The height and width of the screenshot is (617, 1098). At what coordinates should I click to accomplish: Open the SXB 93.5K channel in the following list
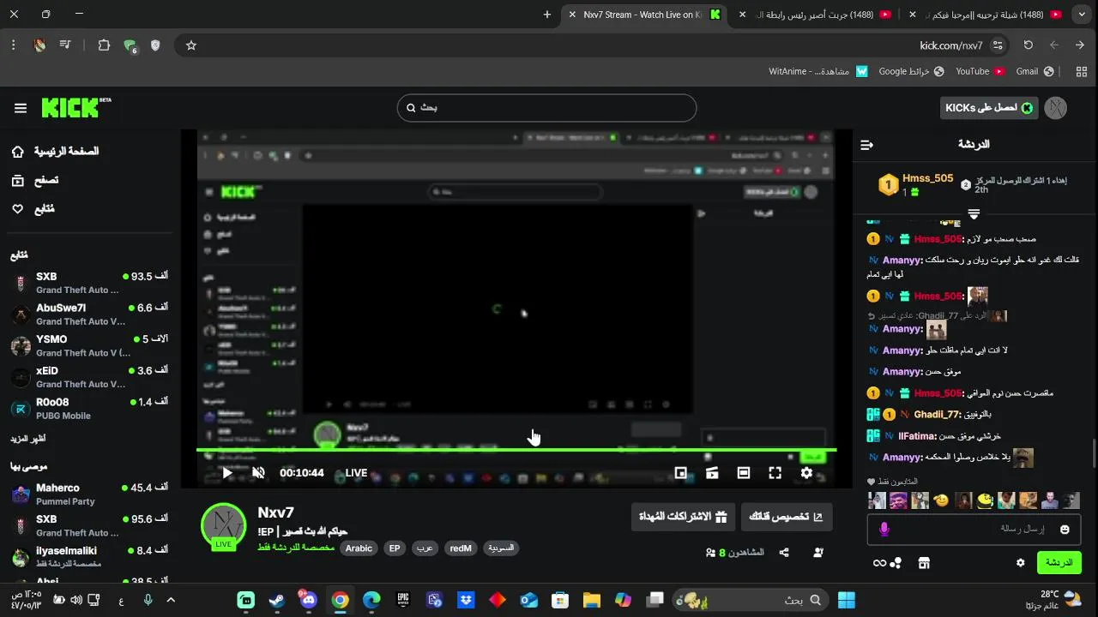[90, 283]
